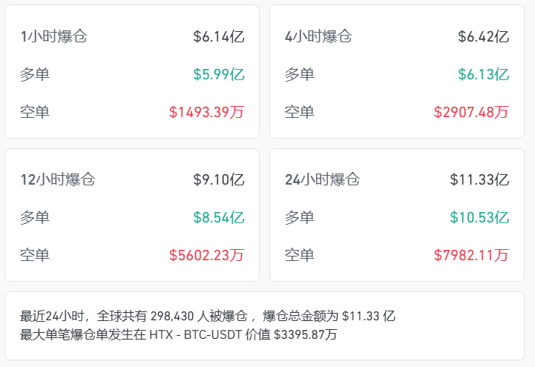Select the largest order value $3395.87万
This screenshot has width=535, height=367.
pyautogui.click(x=305, y=334)
